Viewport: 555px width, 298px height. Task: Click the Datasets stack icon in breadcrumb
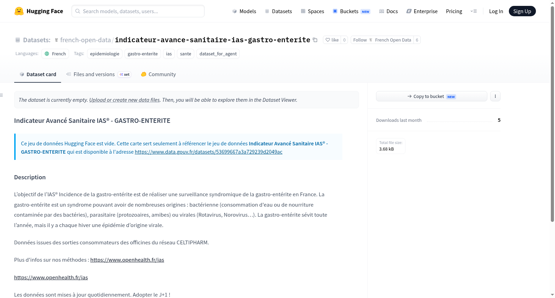click(18, 40)
